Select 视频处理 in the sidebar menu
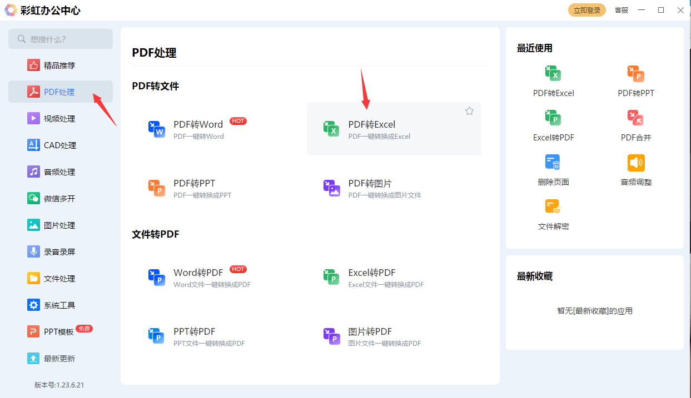The height and width of the screenshot is (398, 691). coord(60,119)
